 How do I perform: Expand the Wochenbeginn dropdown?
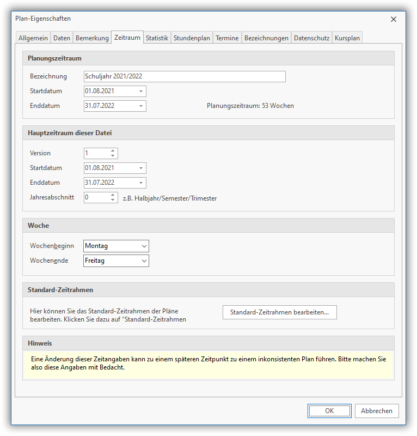[x=144, y=246]
